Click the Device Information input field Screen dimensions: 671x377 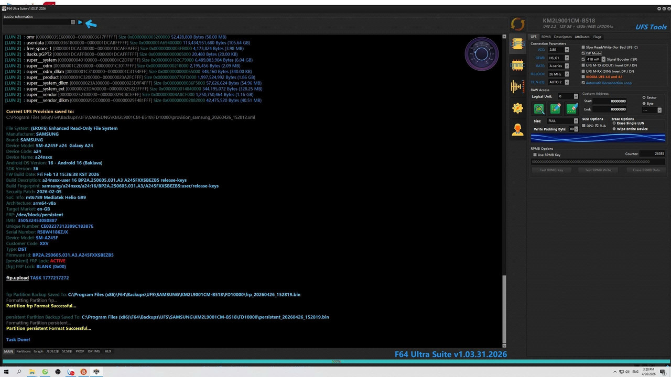click(38, 23)
